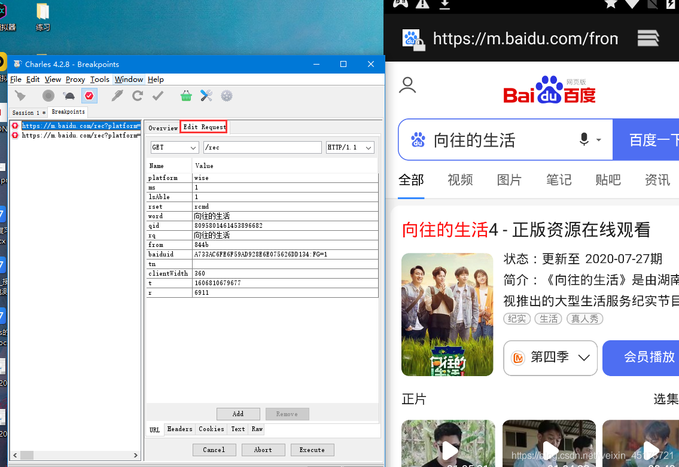Click the microphone voice search icon
The width and height of the screenshot is (679, 467).
584,139
